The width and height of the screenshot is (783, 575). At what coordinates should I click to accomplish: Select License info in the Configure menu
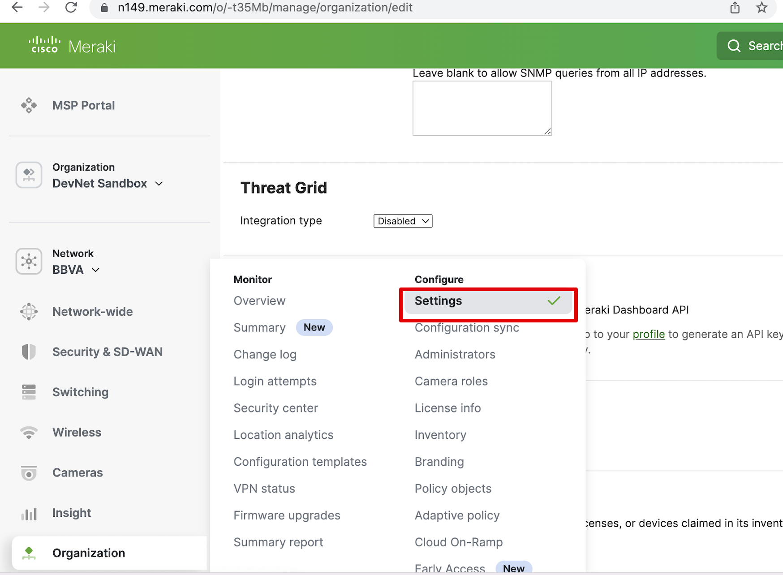[x=447, y=408]
